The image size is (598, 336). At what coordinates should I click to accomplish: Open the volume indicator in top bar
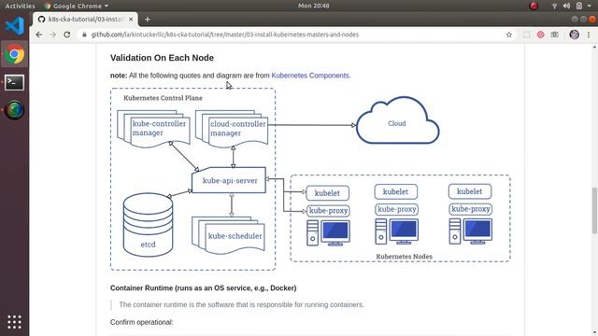click(x=567, y=6)
